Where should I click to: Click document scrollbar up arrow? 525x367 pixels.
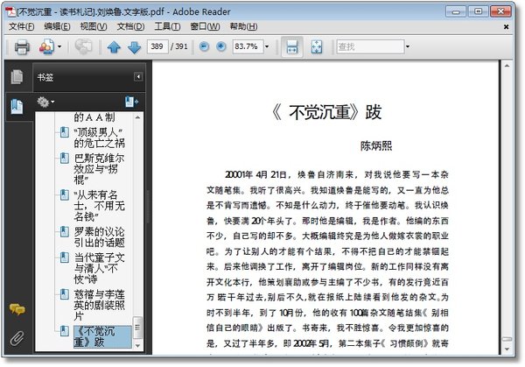(x=507, y=66)
